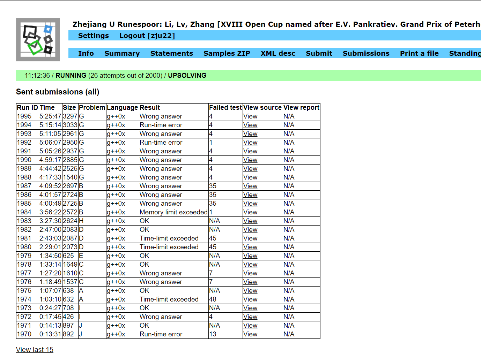Viewport: 481px width, 358px height.
Task: Open the Submissions tab
Action: [366, 53]
